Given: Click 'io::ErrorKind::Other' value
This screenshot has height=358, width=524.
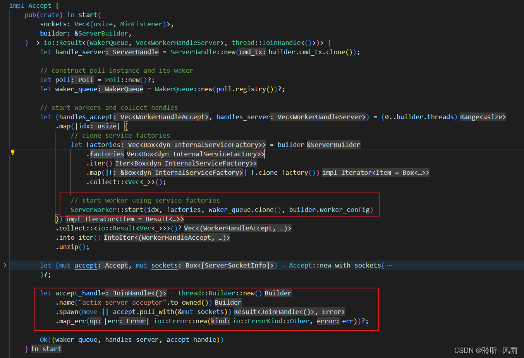Looking at the screenshot, I should [271, 321].
